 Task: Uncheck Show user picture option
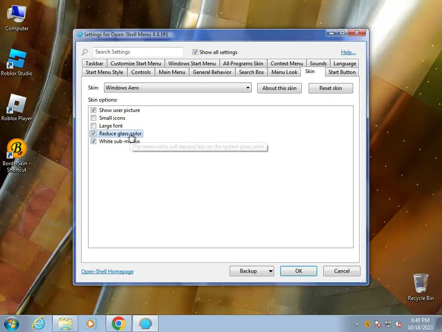[94, 110]
